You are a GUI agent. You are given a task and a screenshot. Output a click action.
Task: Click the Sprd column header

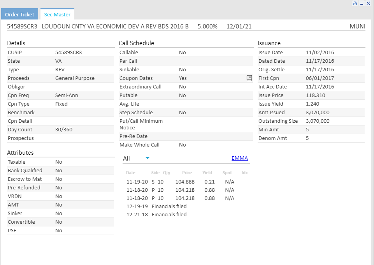click(227, 173)
